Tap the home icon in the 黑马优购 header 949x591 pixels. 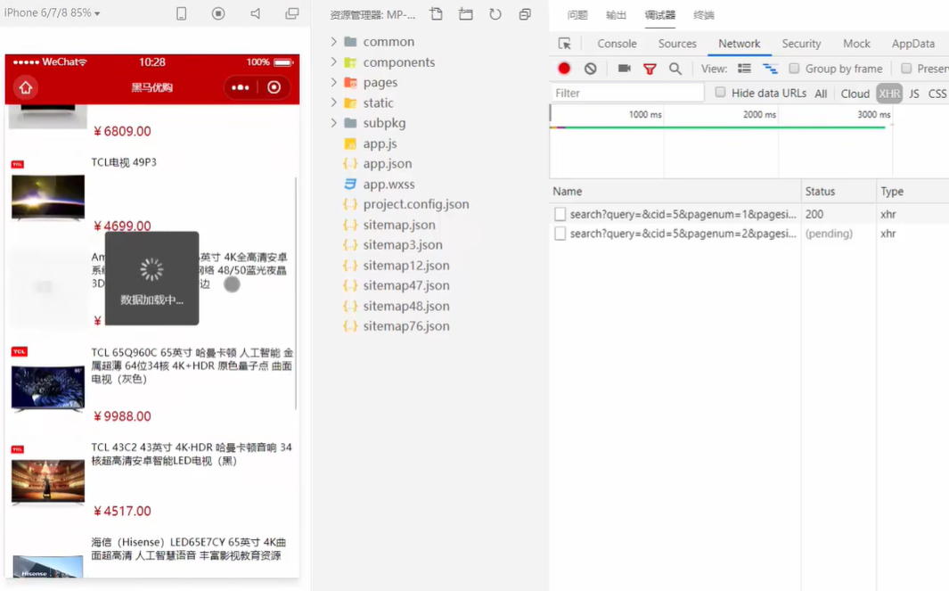pos(26,87)
